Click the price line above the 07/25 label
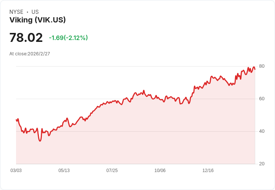 tap(112, 101)
